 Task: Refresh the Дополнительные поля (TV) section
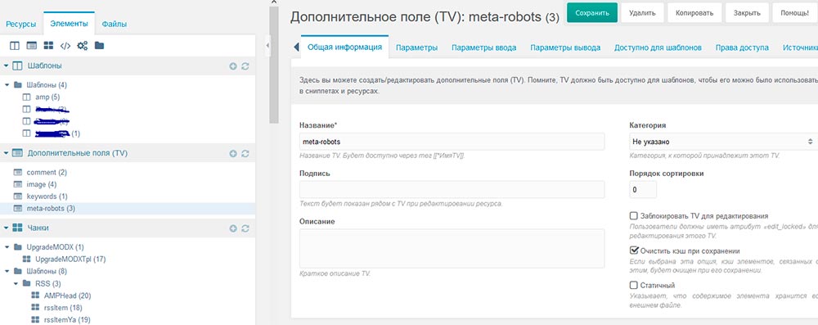[245, 154]
